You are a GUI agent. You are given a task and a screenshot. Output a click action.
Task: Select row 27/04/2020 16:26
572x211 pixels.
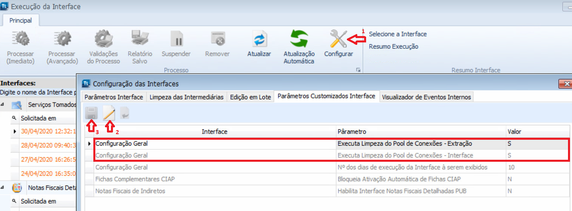[x=48, y=159]
